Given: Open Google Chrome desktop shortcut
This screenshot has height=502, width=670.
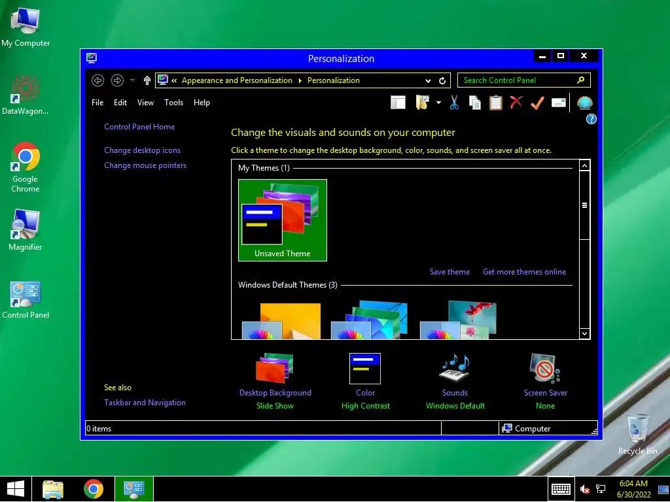Looking at the screenshot, I should click(26, 168).
